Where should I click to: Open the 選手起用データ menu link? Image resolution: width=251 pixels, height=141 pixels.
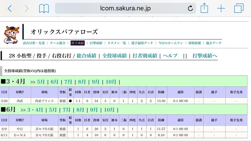click(142, 43)
